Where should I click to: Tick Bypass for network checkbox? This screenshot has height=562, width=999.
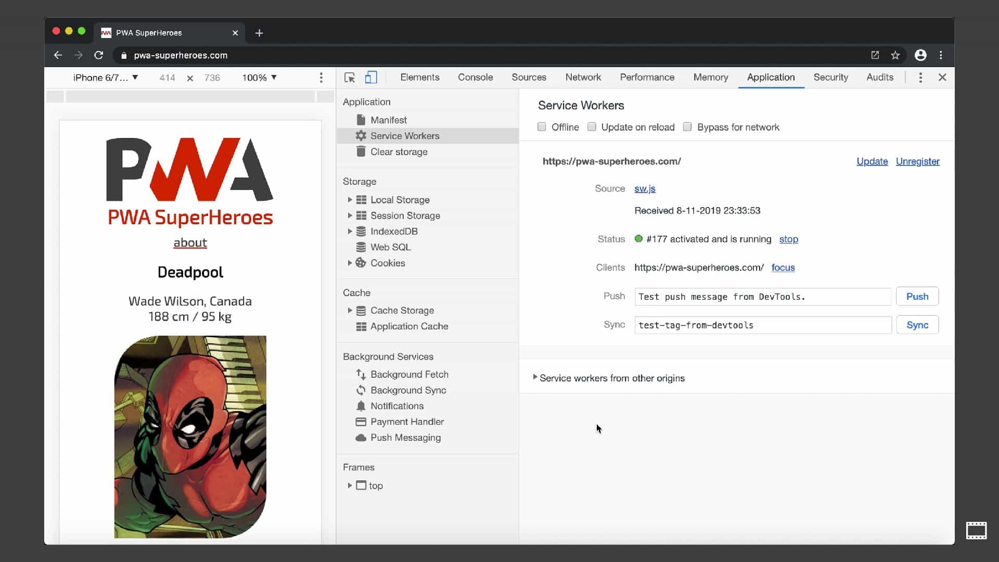pyautogui.click(x=687, y=127)
